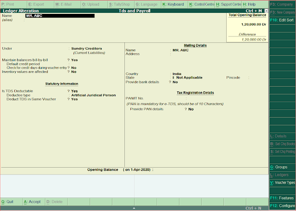Image resolution: width=296 pixels, height=211 pixels.
Task: Open V: Voucher Types button
Action: click(283, 182)
